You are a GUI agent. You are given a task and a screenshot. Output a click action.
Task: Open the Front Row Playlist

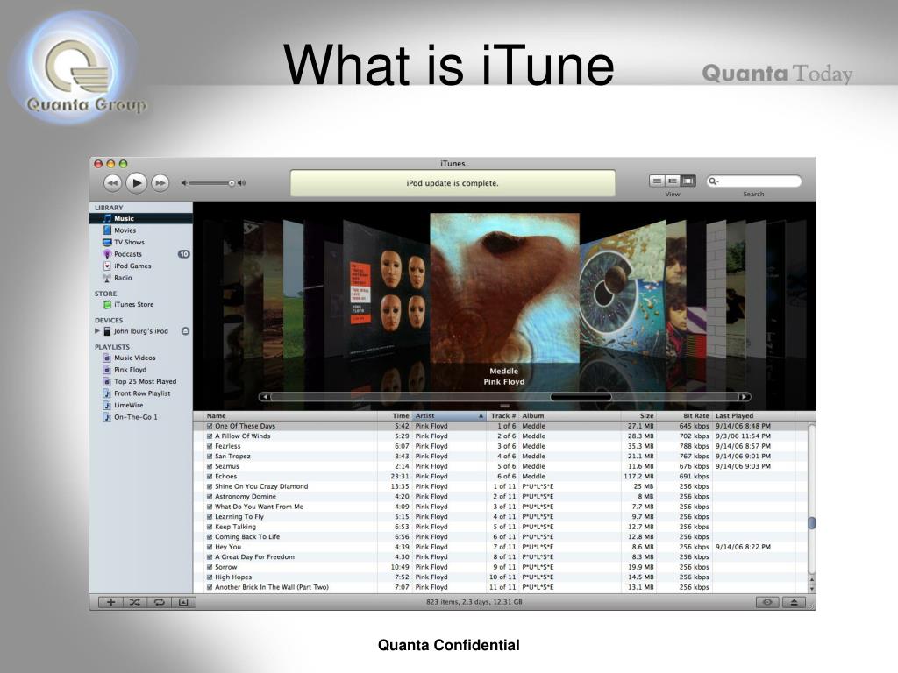point(141,393)
